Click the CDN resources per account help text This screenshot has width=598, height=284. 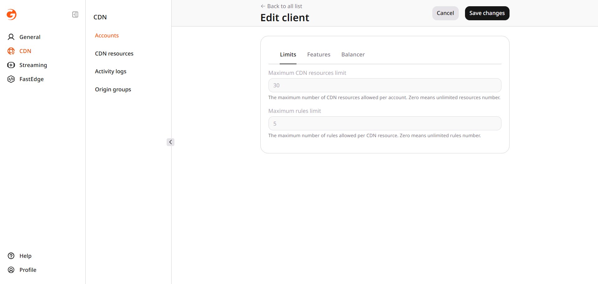click(x=384, y=98)
